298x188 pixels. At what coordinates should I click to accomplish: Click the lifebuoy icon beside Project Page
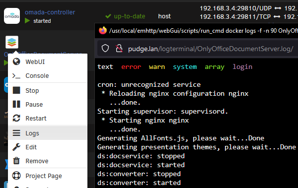pos(16,176)
